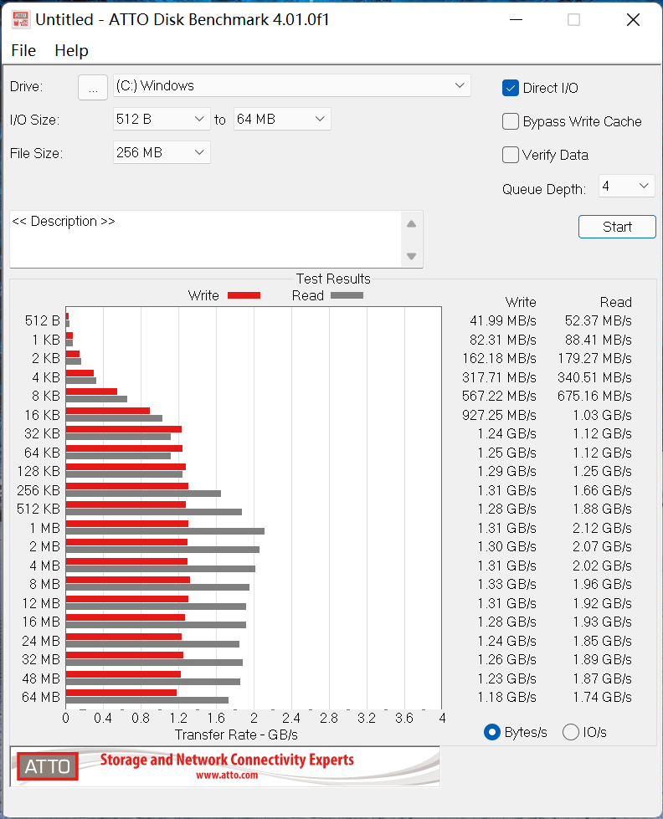Viewport: 663px width, 819px height.
Task: Open the I/O Size maximum dropdown 64 MB
Action: pos(282,119)
